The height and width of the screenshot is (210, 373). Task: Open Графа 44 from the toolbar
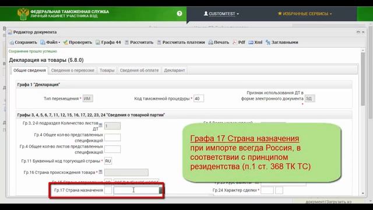click(x=108, y=43)
